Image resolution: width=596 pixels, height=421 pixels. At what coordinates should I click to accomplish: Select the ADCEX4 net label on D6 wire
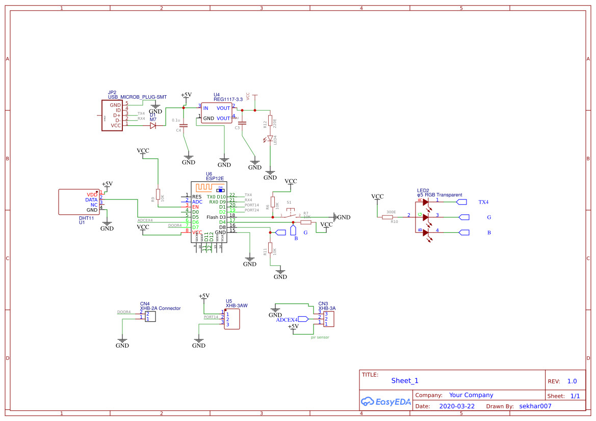(145, 220)
